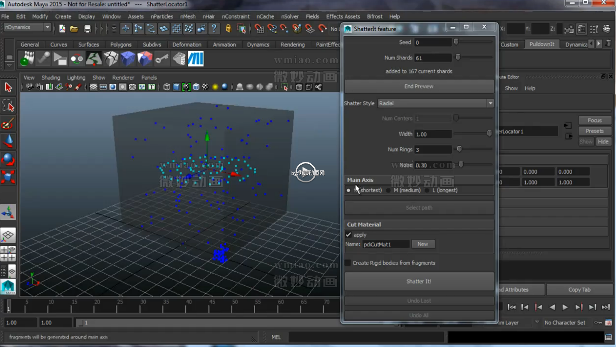The image size is (616, 347).
Task: Select the M (medium) main axis radio button
Action: click(388, 190)
